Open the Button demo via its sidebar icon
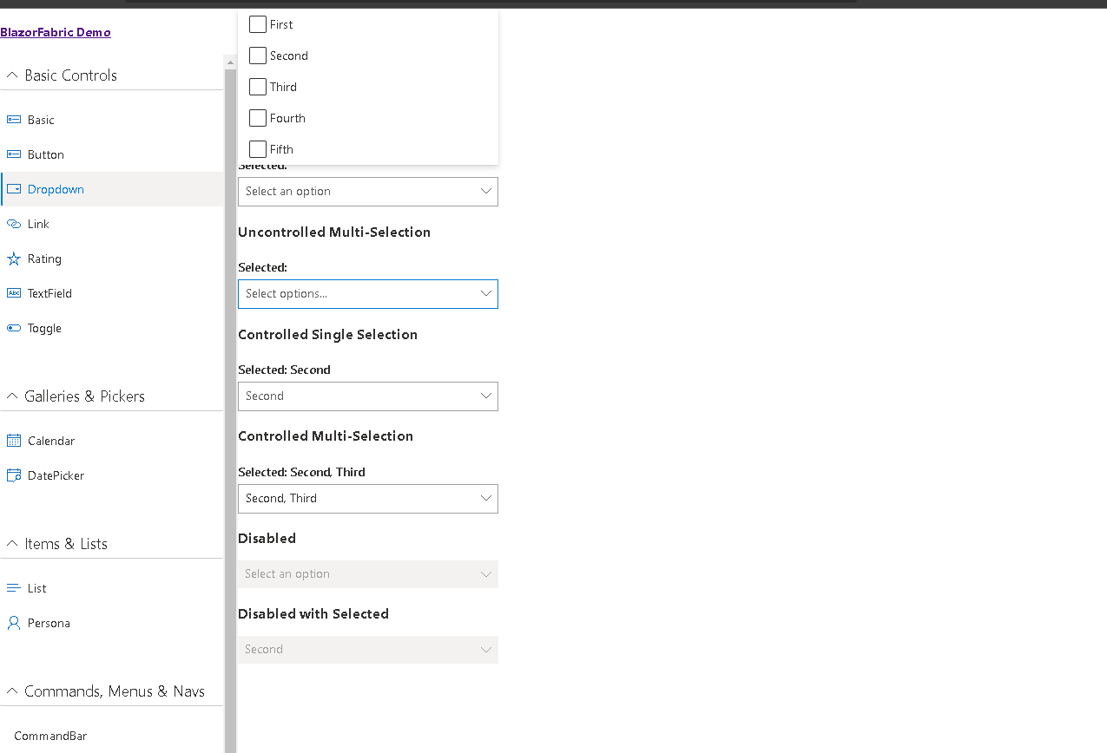This screenshot has height=753, width=1107. (13, 154)
